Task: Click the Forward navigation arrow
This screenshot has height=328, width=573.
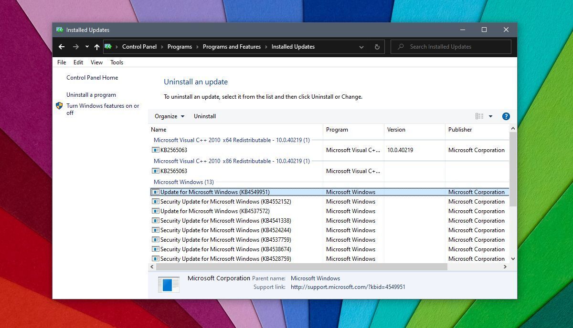Action: point(75,47)
